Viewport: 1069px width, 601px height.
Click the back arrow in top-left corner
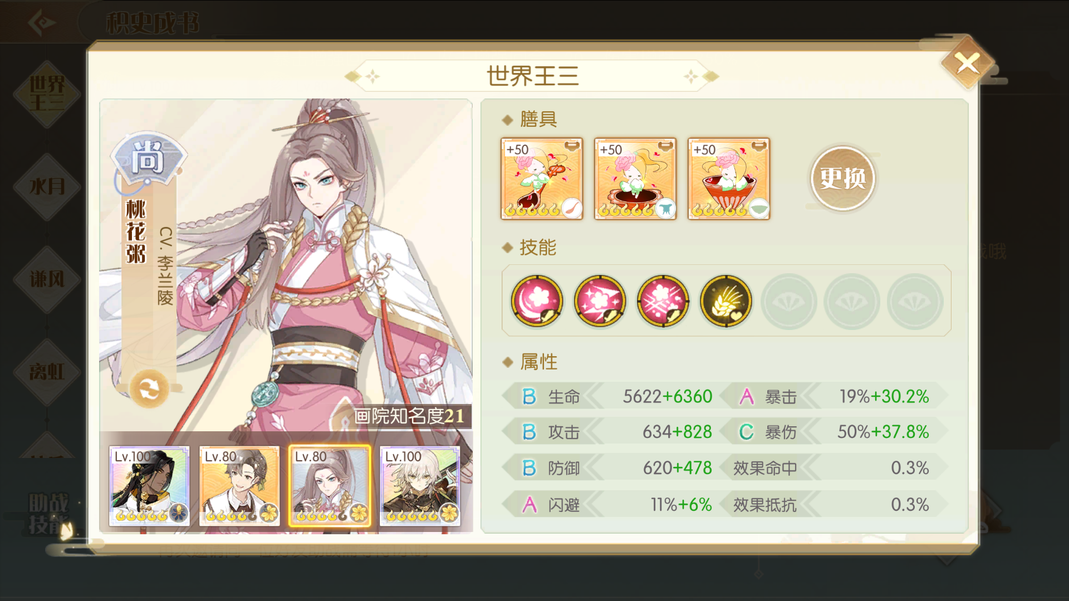[x=41, y=22]
